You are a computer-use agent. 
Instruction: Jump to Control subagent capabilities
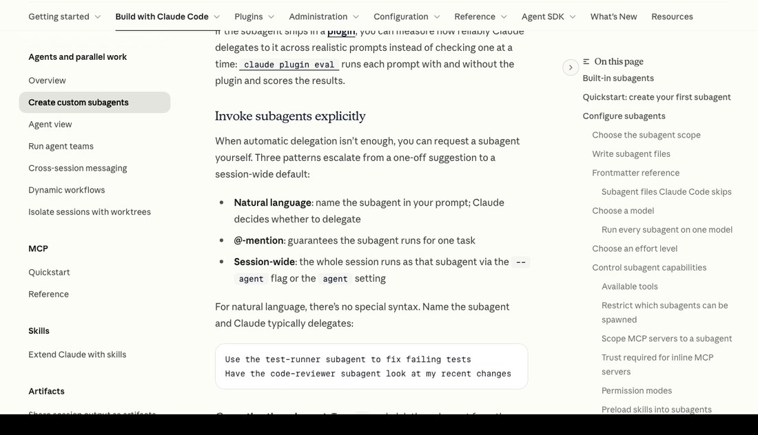click(648, 268)
